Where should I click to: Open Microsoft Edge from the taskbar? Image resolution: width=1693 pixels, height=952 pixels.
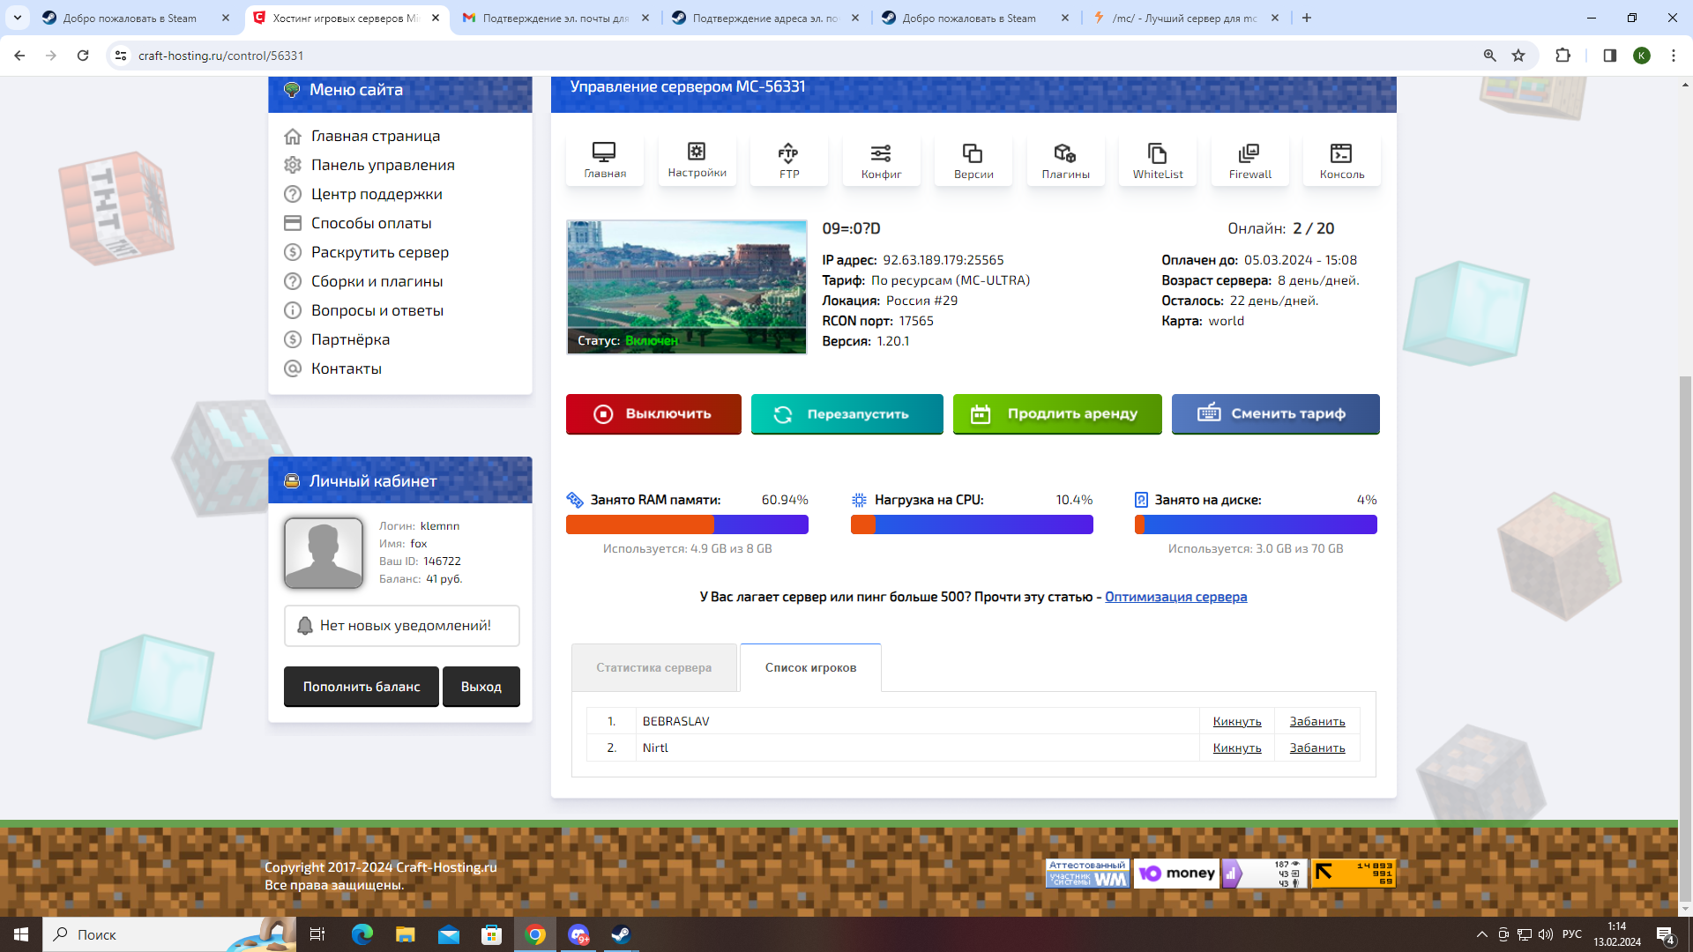click(362, 934)
